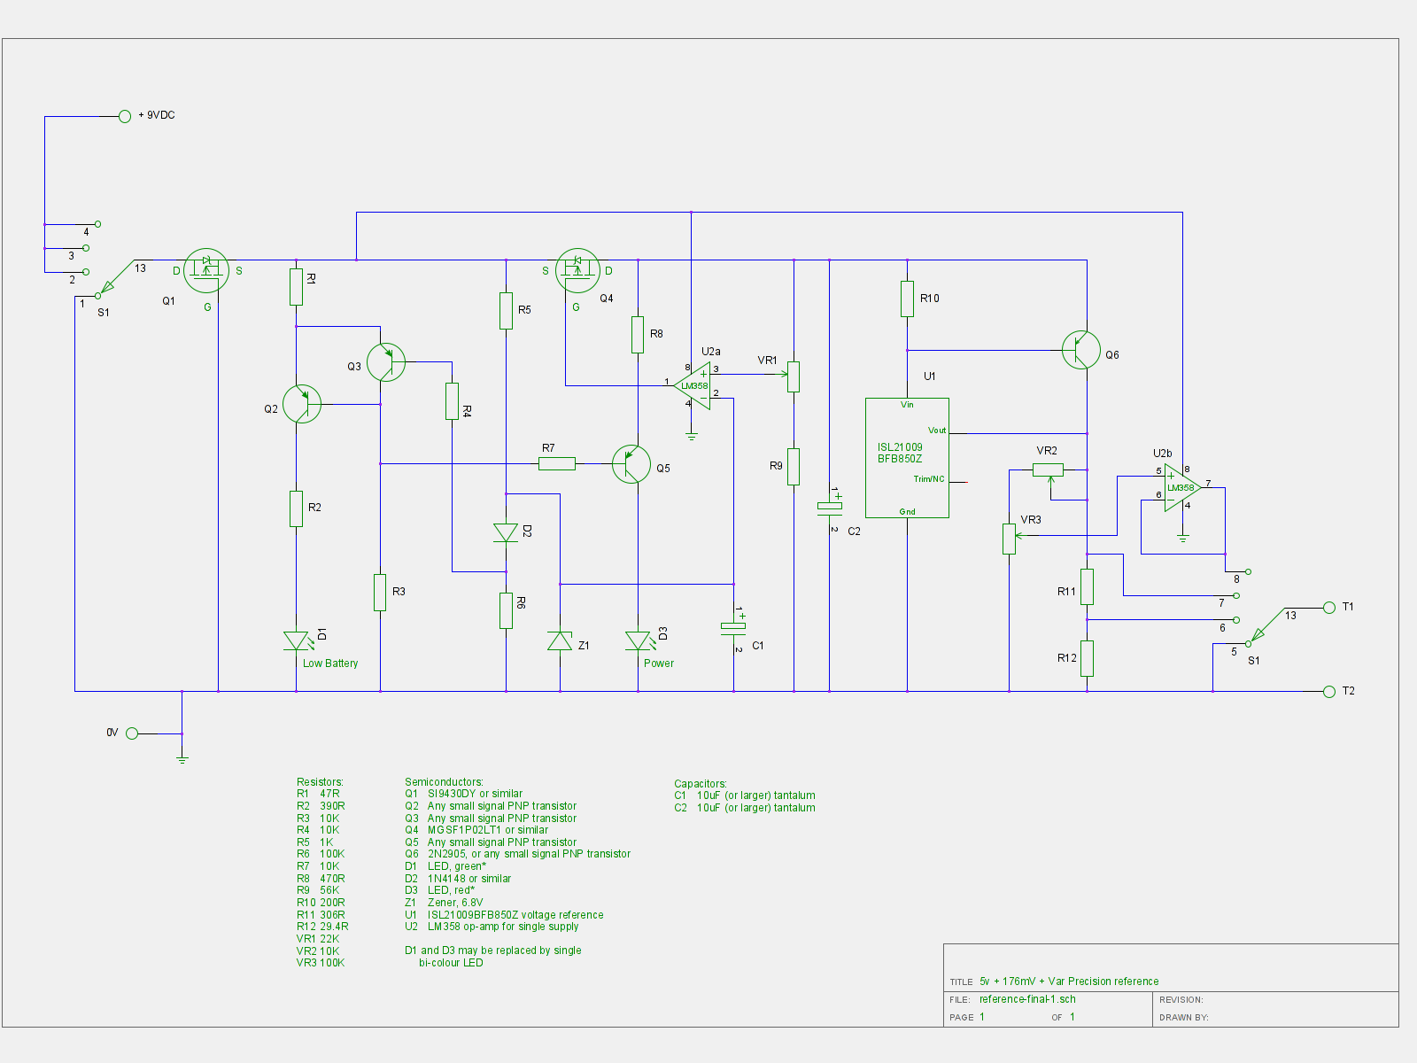The width and height of the screenshot is (1417, 1063).
Task: Click the 'D1 and D3 may be replaced' note
Action: point(493,957)
